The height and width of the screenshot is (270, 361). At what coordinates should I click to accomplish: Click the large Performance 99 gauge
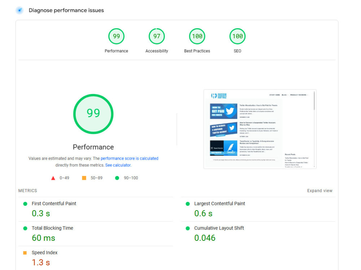pyautogui.click(x=93, y=114)
